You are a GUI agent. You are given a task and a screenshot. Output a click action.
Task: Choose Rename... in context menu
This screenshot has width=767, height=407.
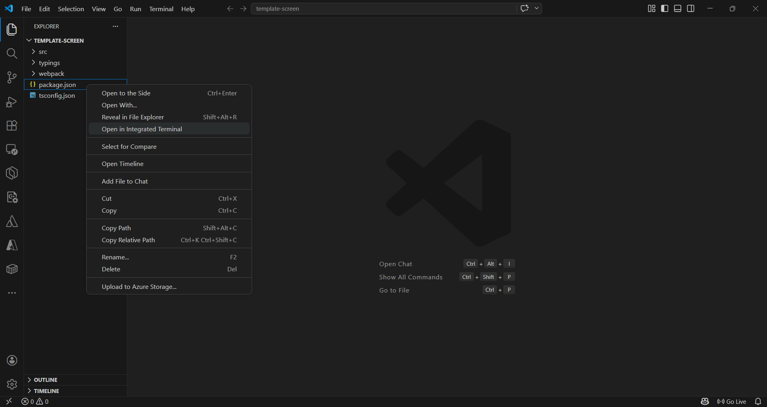[169, 257]
